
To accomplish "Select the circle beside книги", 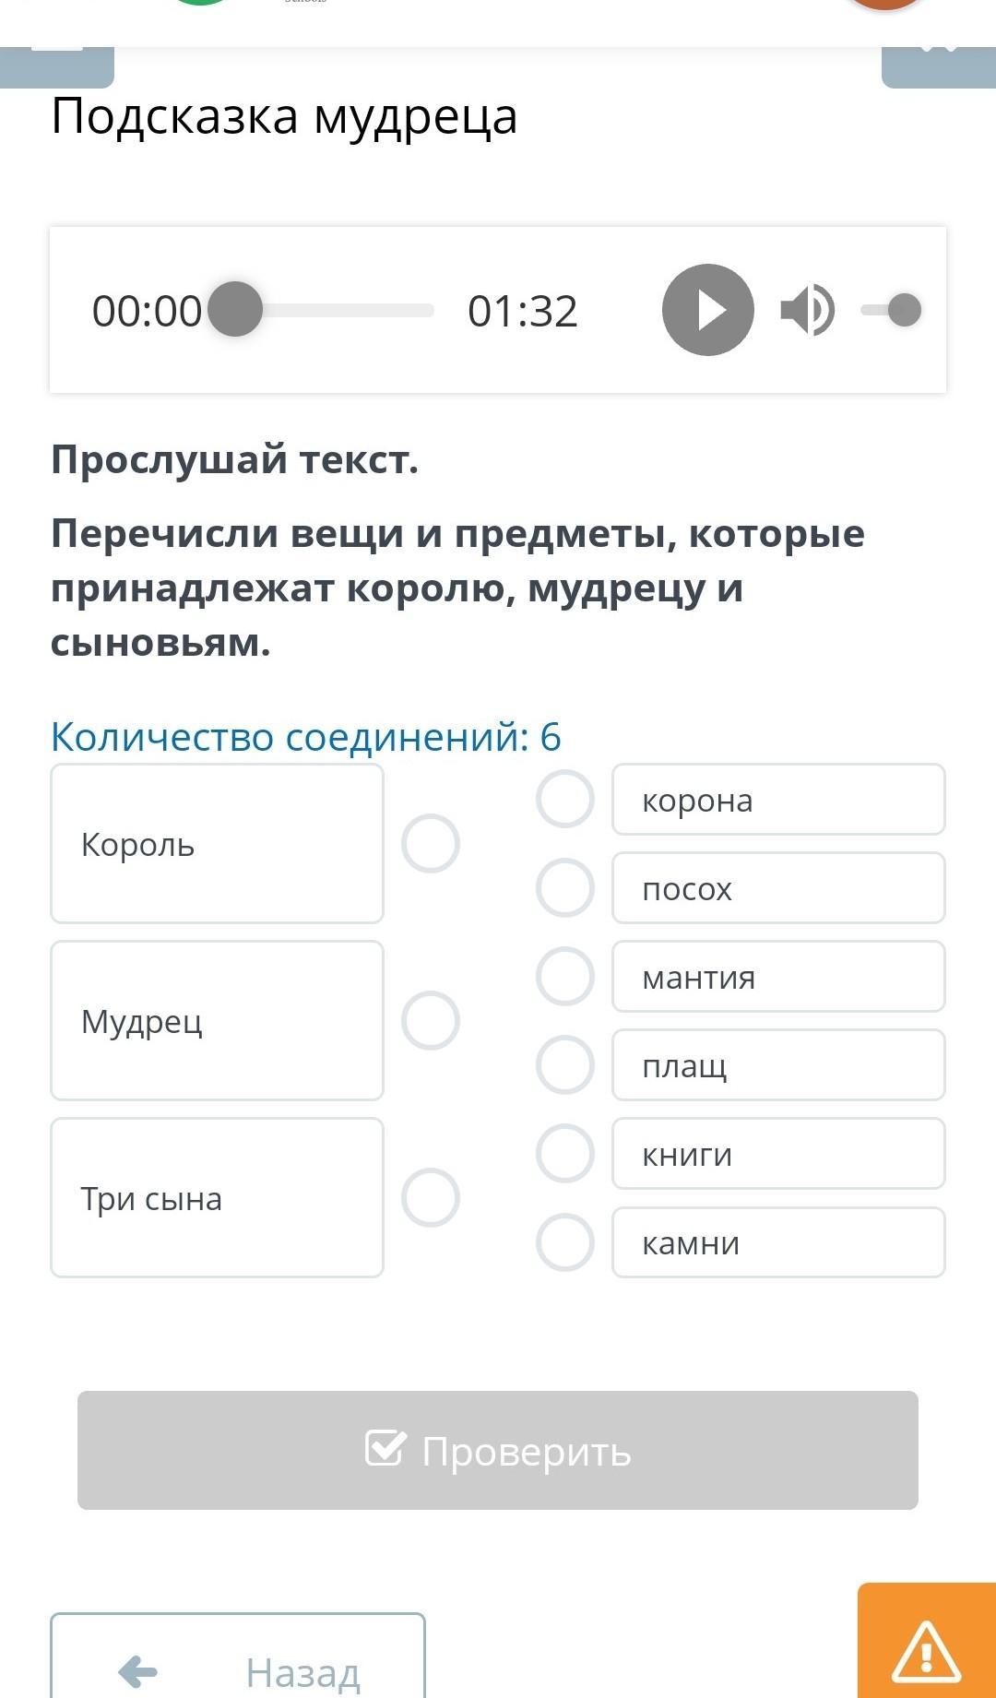I will click(565, 1153).
